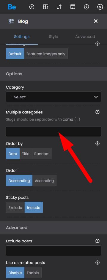The width and height of the screenshot is (107, 280).
Task: Switch to the Advanced tab
Action: tap(85, 37)
